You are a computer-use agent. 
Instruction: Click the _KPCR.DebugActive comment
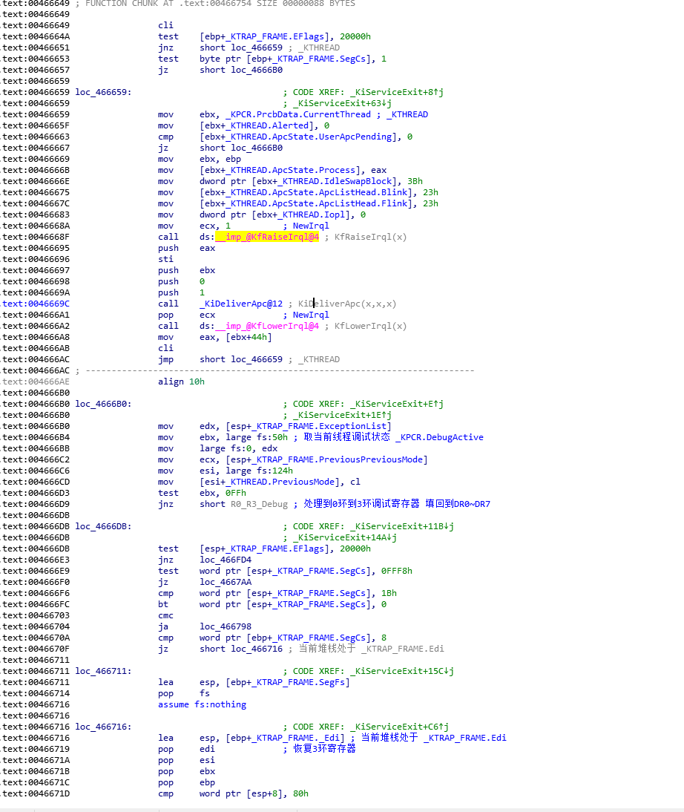coord(440,437)
